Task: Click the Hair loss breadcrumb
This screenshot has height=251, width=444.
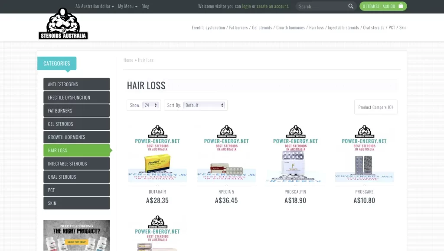Action: coord(146,60)
